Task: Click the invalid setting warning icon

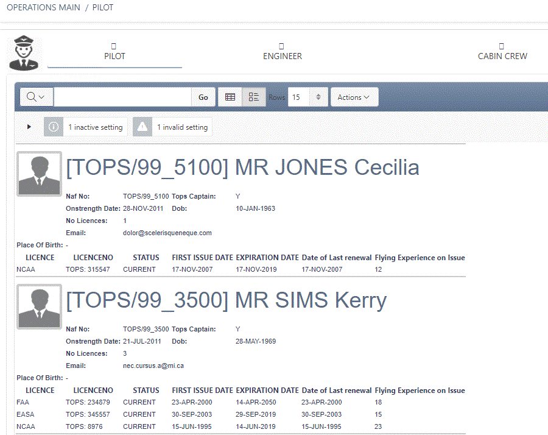Action: tap(142, 127)
